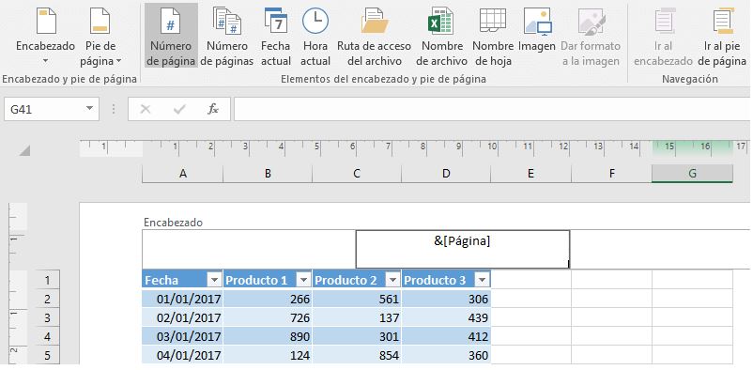The image size is (753, 370).
Task: Insert Hora actual clock element
Action: pos(315,36)
